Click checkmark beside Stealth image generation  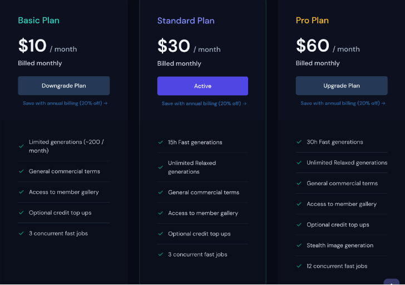coord(299,245)
